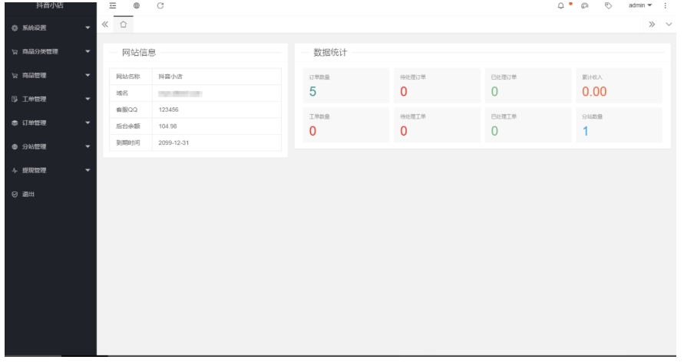Screen dimensions: 684x363
Task: Expand the 商品分类管理 menu
Action: coord(51,52)
